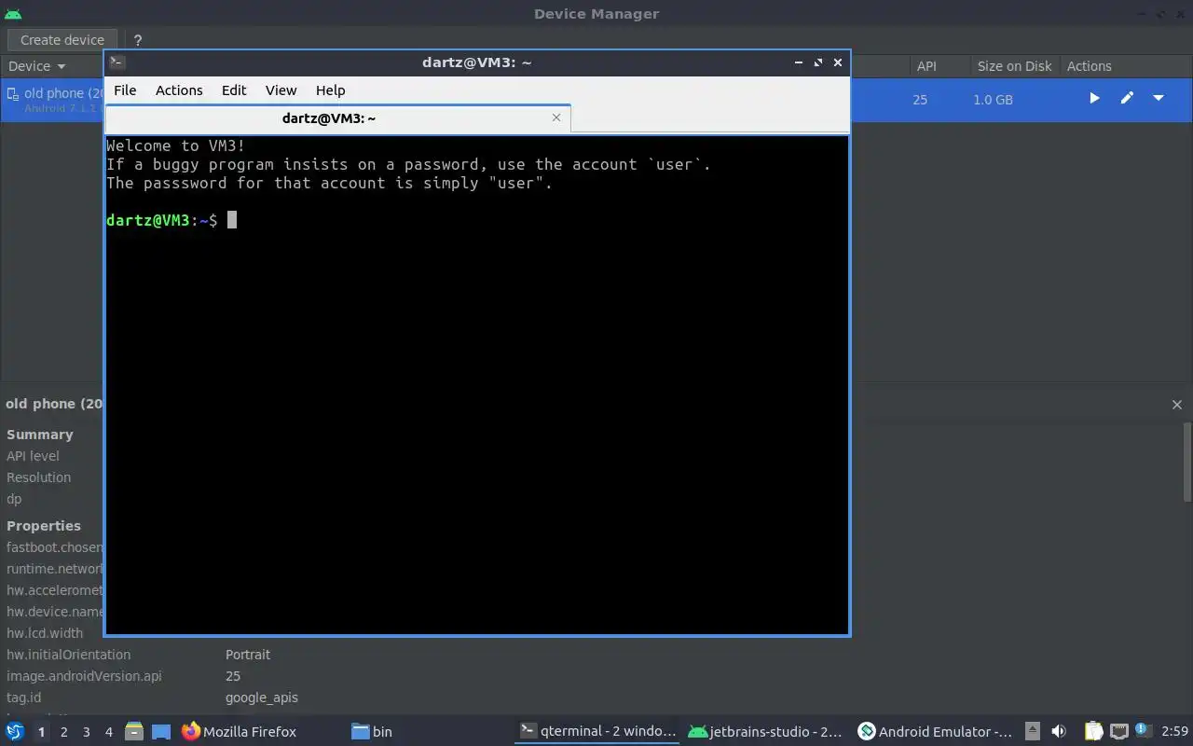This screenshot has width=1193, height=746.
Task: Click the device type icon on old phone row
Action: [x=13, y=93]
